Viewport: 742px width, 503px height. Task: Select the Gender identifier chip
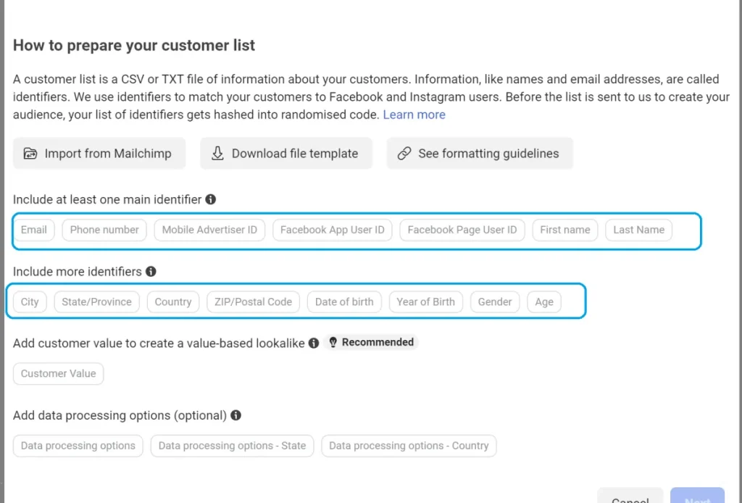coord(495,302)
